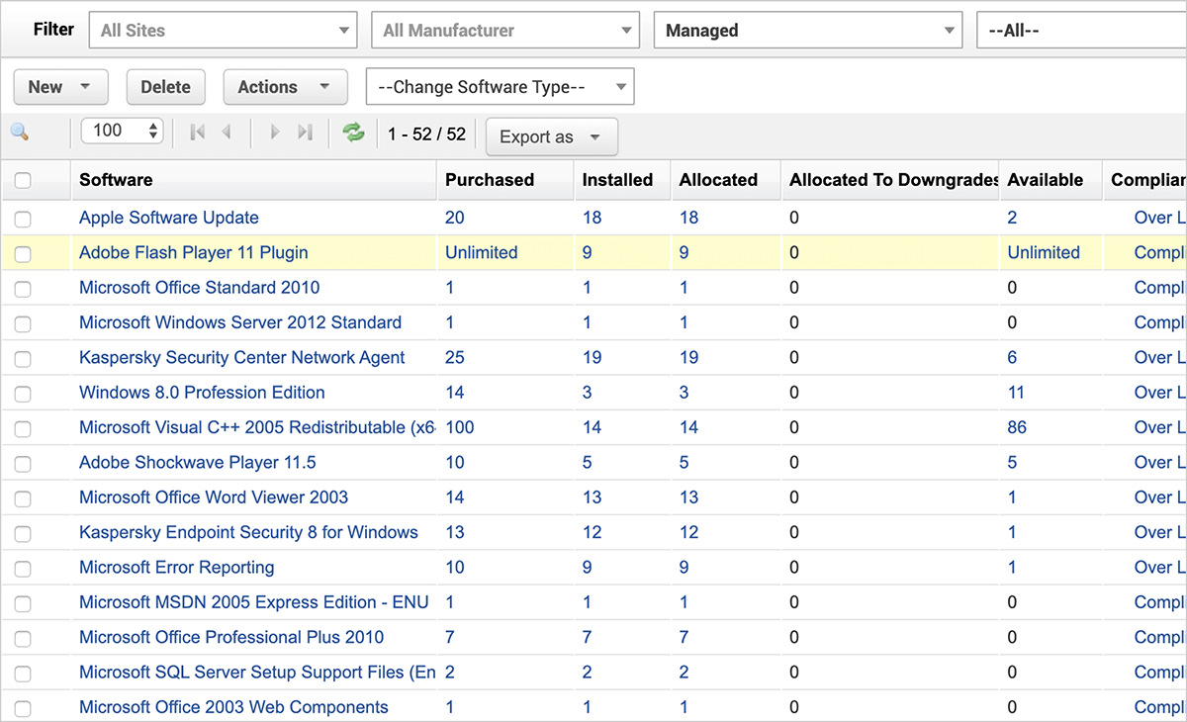Jump to the last page of results
1187x722 pixels.
coord(305,131)
